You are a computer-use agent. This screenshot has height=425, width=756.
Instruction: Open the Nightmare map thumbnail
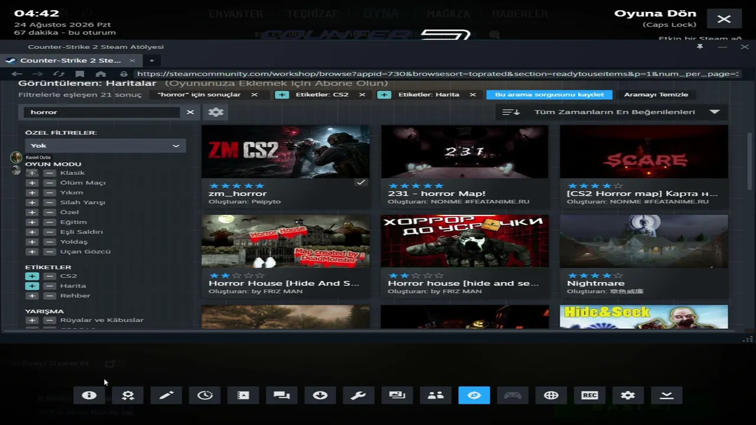(x=644, y=241)
